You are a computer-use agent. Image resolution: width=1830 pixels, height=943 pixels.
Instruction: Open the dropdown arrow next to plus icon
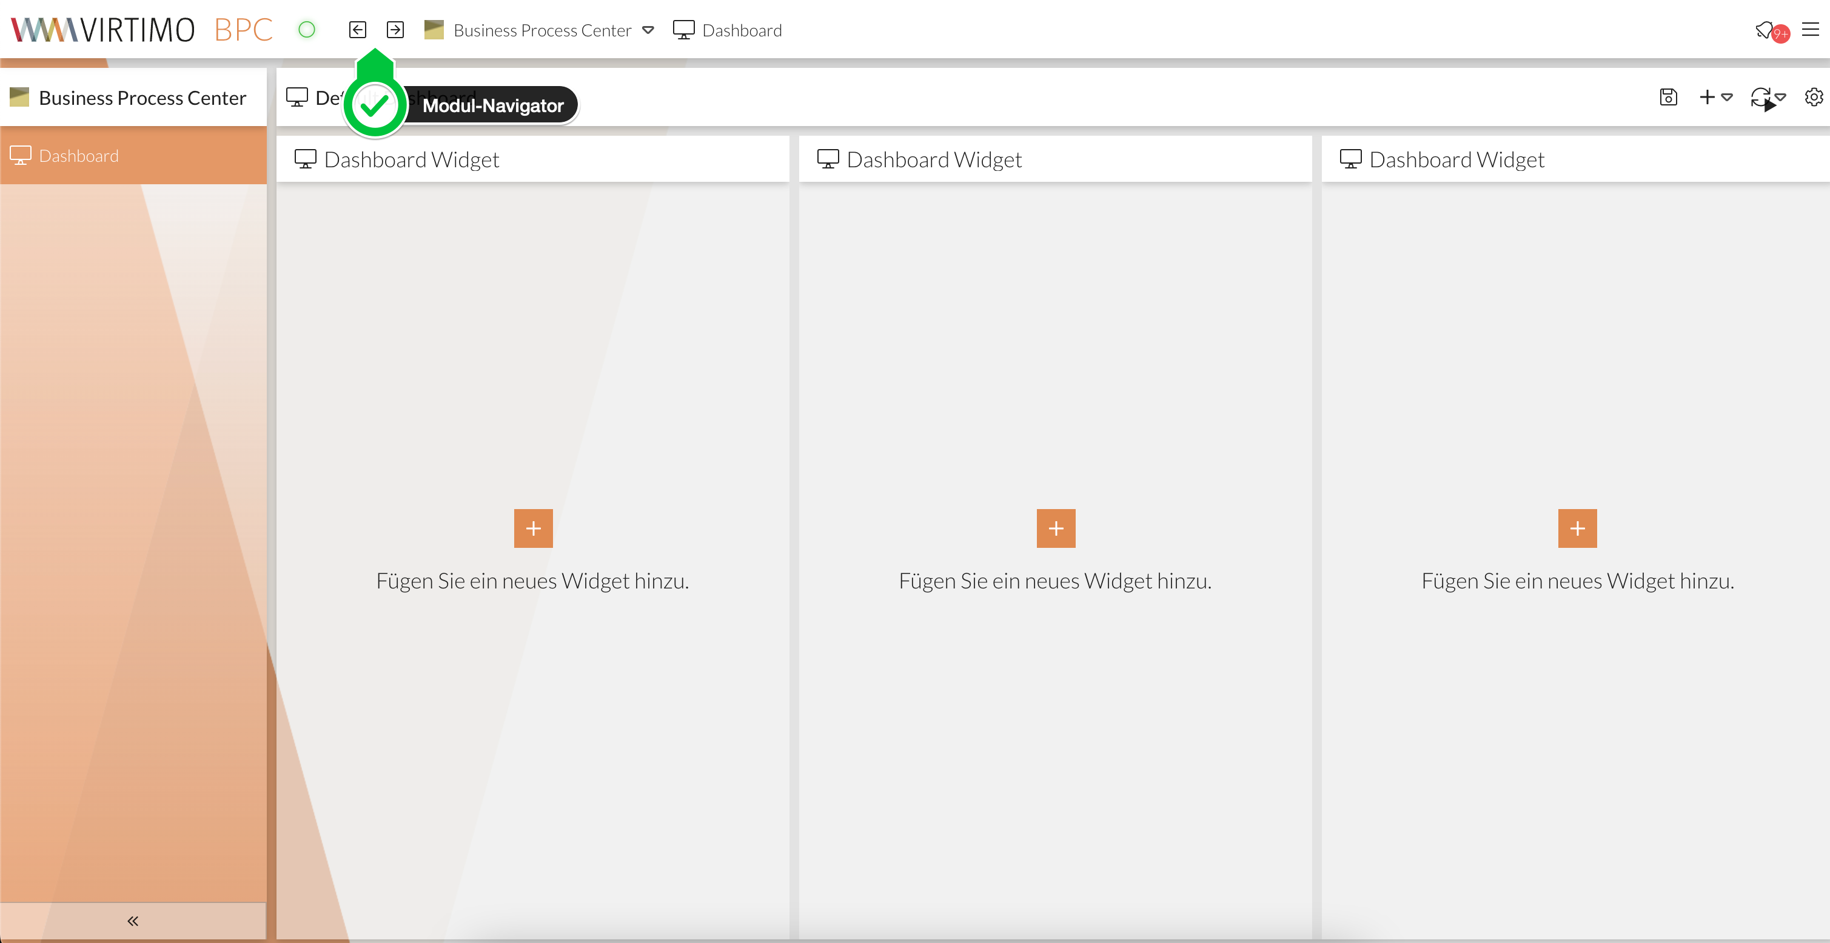1727,98
